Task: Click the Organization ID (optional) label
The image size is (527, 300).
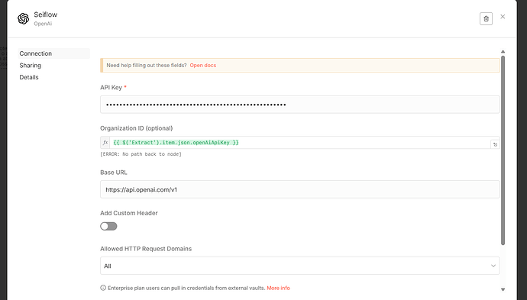Action: (x=137, y=128)
